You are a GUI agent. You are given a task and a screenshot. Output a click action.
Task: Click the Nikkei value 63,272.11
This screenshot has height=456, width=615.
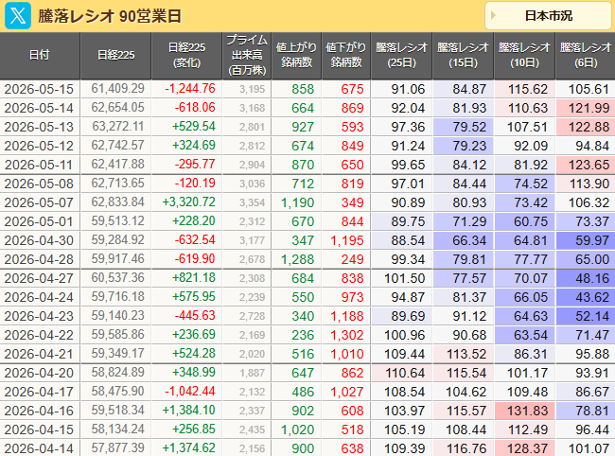[x=117, y=126]
